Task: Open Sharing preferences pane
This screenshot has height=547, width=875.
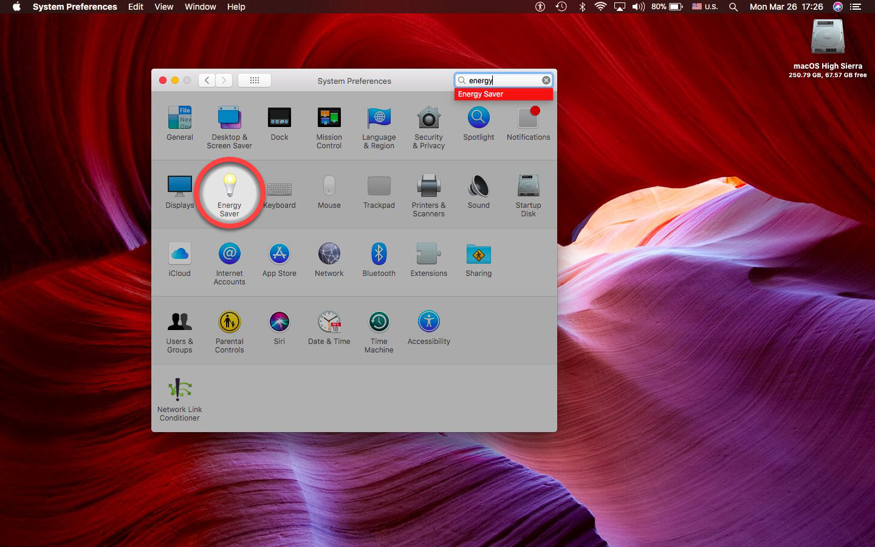Action: tap(478, 260)
